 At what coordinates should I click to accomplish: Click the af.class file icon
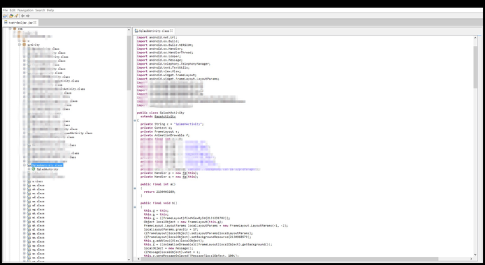[x=29, y=205]
